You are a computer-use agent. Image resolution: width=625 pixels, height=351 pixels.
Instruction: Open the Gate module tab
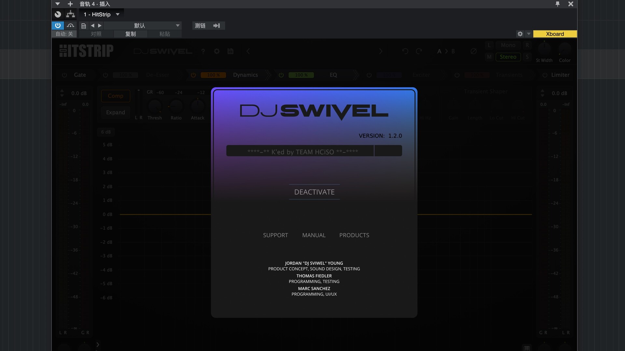80,75
